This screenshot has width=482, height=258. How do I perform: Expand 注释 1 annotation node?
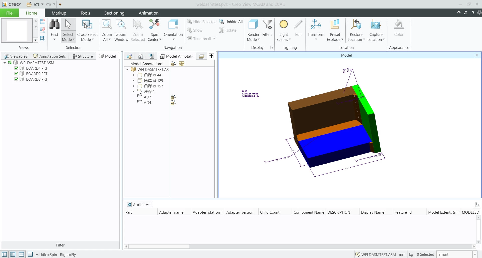pyautogui.click(x=134, y=91)
